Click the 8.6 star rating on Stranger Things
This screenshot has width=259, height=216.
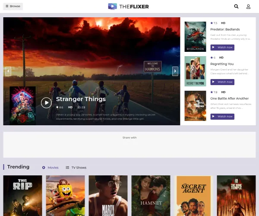(x=60, y=107)
